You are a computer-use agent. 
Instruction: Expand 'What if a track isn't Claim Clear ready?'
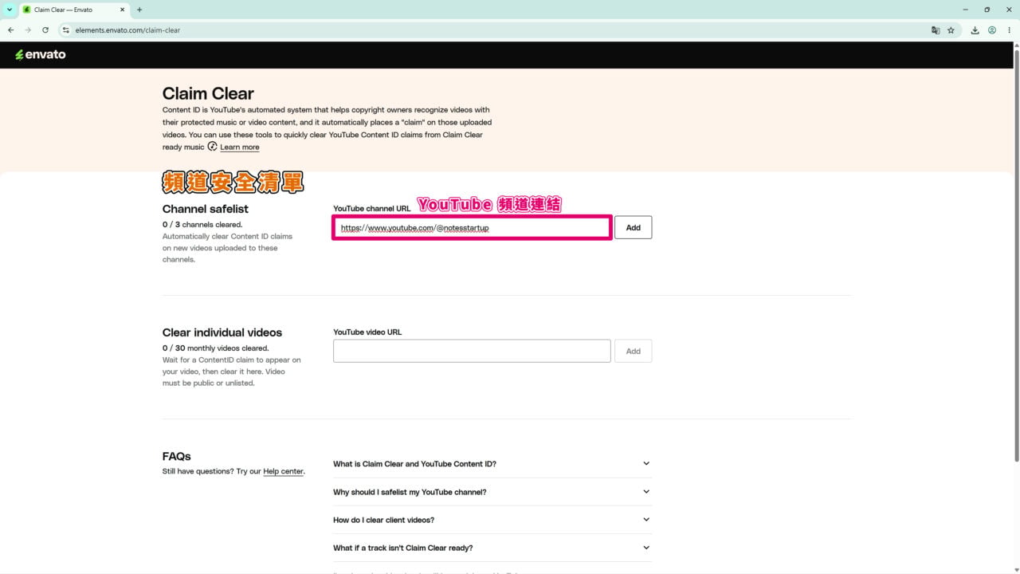(x=492, y=548)
